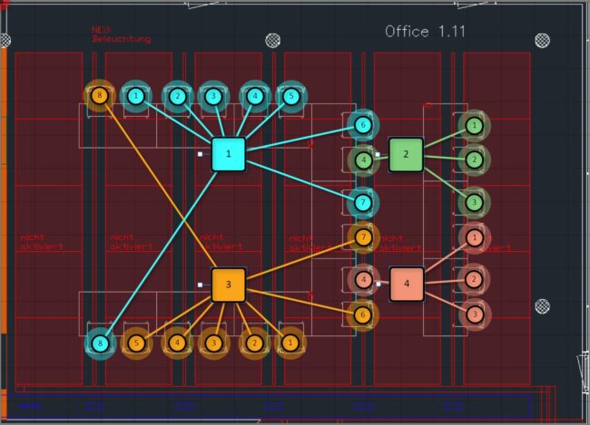Click cyan circle 1 in top row
Viewport: 590px width, 425px height.
(136, 96)
